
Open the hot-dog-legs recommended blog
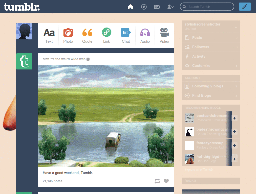[208, 157]
